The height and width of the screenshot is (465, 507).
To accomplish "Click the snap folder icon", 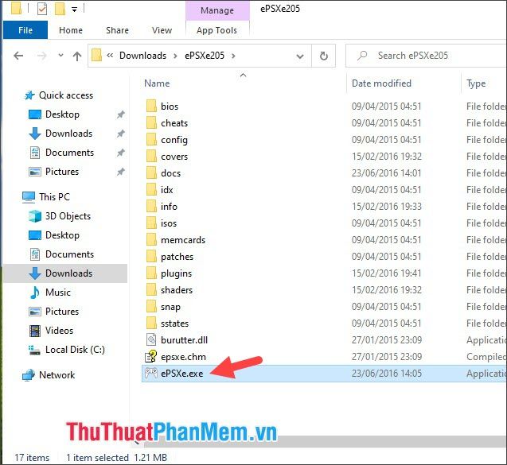I will click(x=151, y=307).
